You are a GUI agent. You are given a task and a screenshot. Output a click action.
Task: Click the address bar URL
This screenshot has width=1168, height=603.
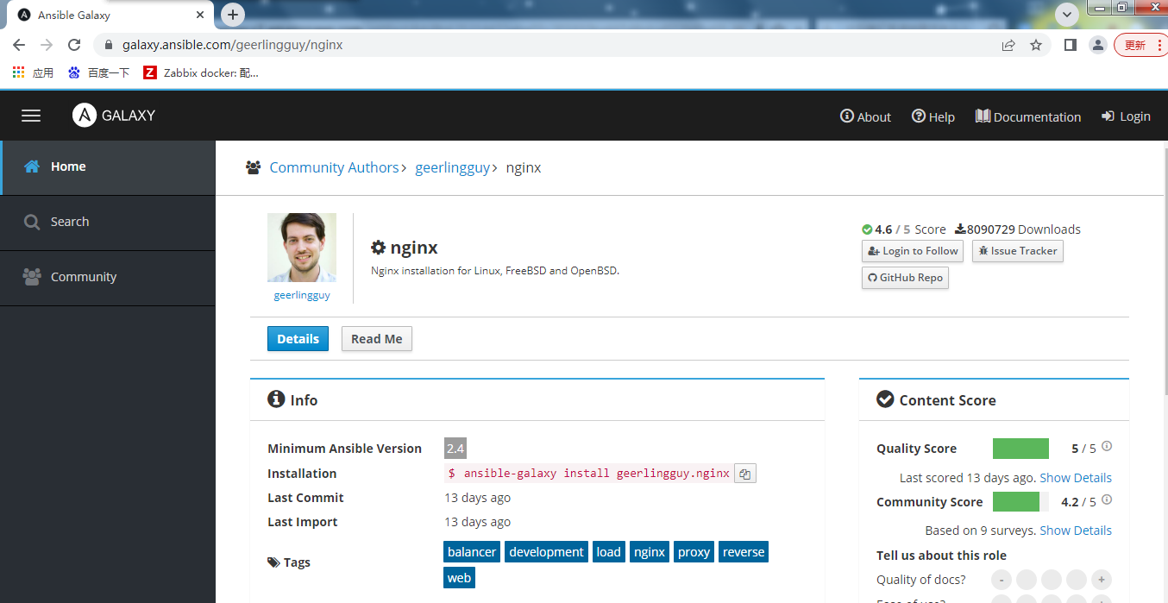[x=233, y=45]
